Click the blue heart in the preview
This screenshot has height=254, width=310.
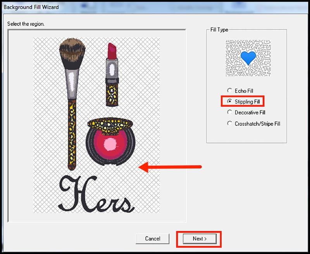point(248,58)
